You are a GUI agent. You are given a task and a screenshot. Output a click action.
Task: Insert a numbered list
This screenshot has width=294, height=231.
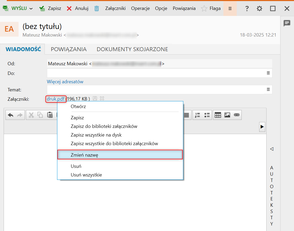pyautogui.click(x=197, y=115)
